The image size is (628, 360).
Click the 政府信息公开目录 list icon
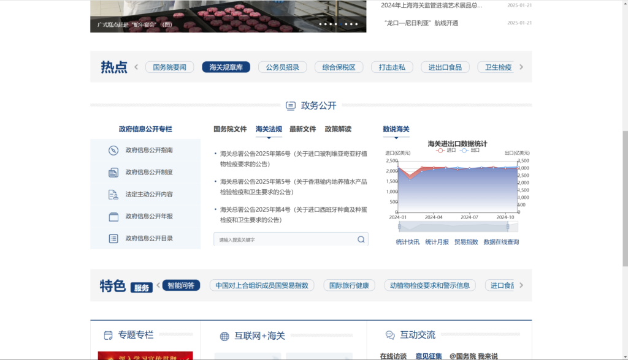pyautogui.click(x=113, y=238)
